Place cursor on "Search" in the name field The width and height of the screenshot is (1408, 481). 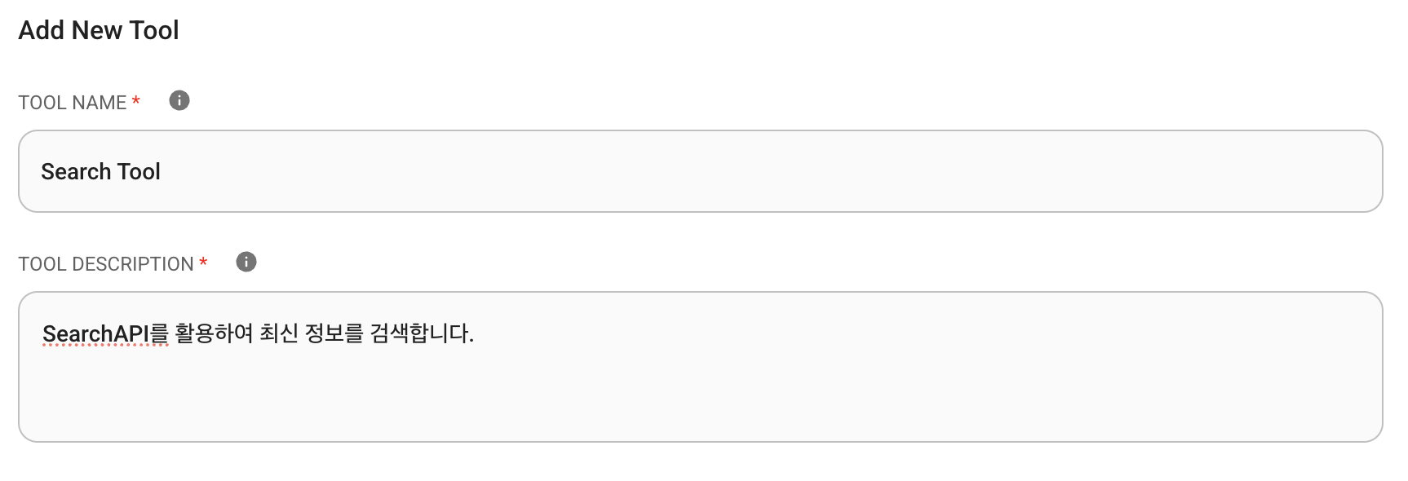(x=76, y=172)
